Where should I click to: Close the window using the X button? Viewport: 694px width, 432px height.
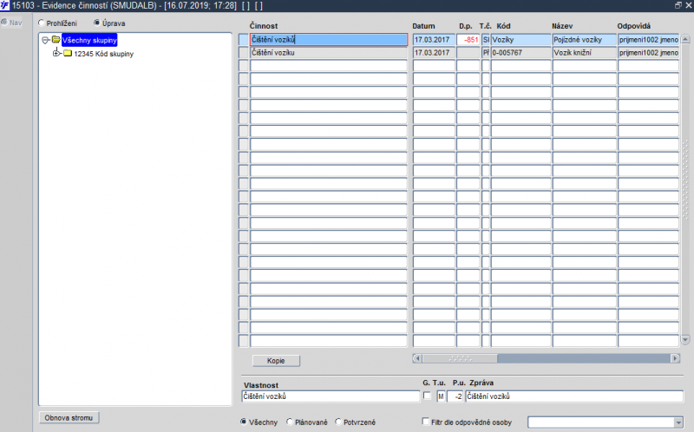coord(688,5)
